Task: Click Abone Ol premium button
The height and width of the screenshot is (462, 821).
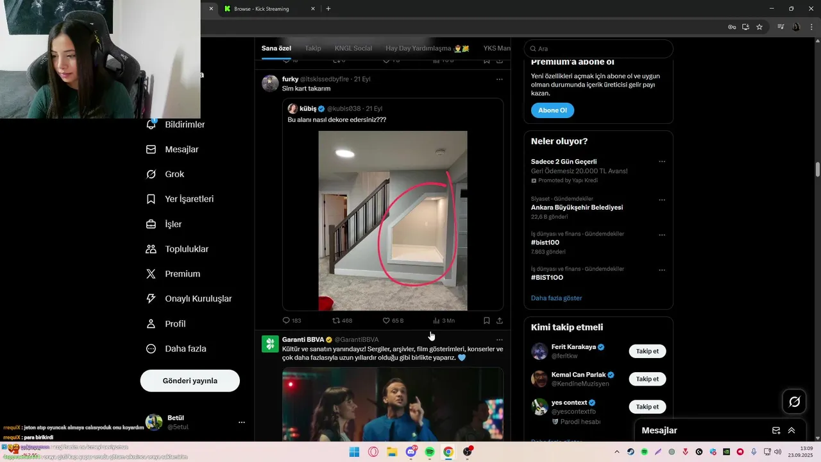Action: pyautogui.click(x=552, y=110)
